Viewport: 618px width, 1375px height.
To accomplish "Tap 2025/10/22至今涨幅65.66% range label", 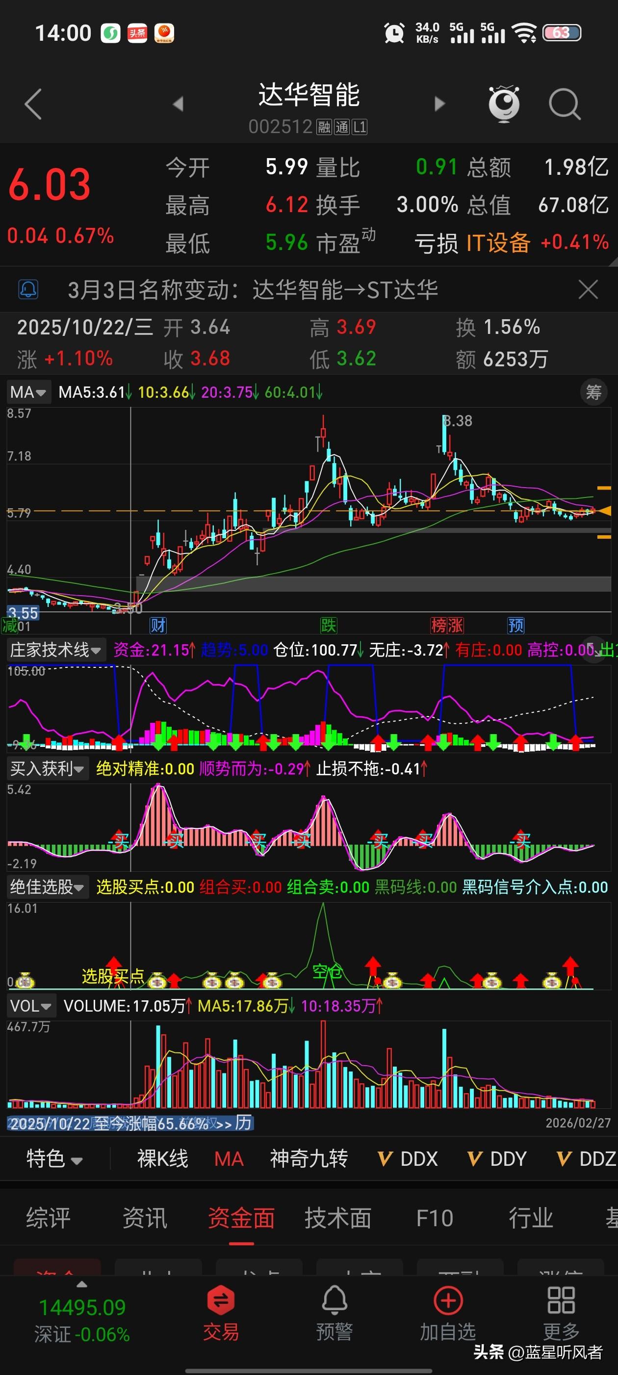I will click(x=109, y=1124).
